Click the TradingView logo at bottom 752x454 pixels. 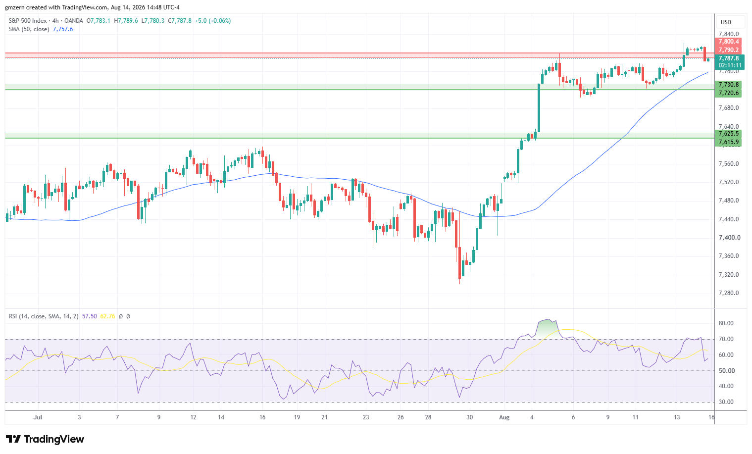[45, 439]
